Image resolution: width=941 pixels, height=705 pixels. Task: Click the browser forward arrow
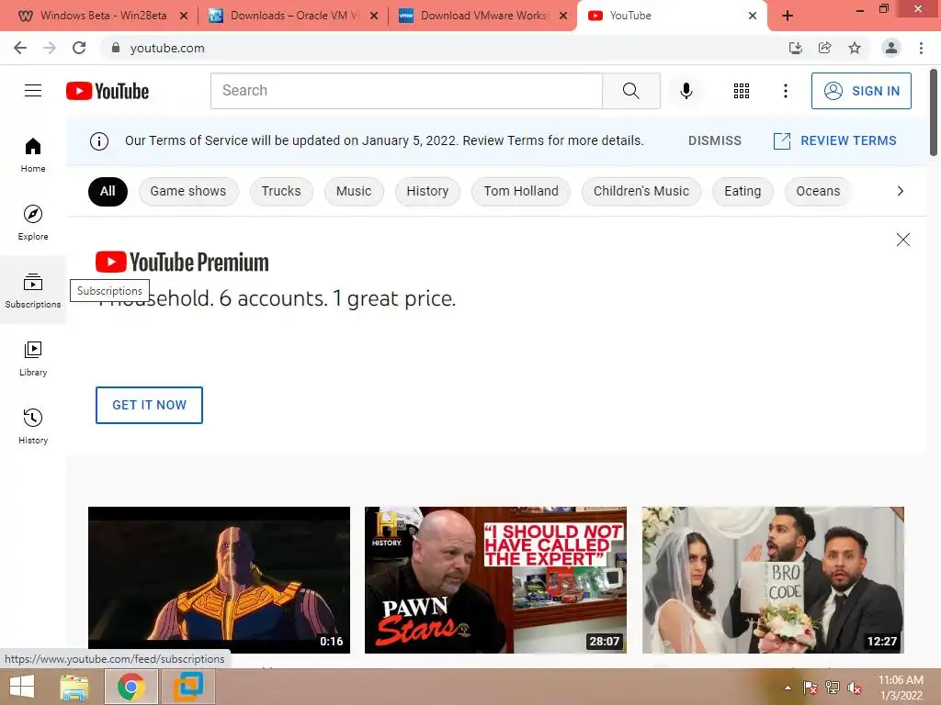[x=50, y=48]
